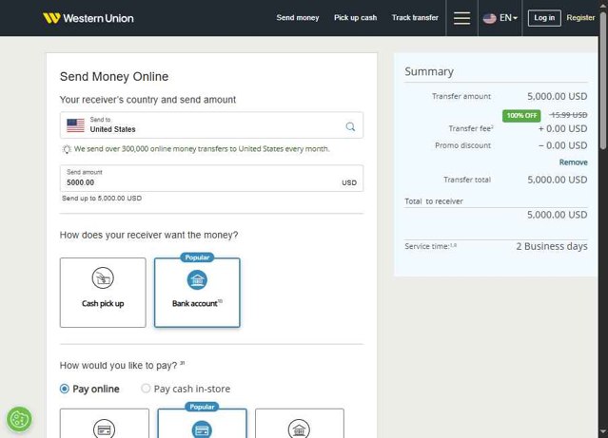Image resolution: width=608 pixels, height=438 pixels.
Task: Select Pay online radio button
Action: [65, 389]
